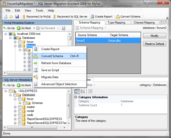Check the msdb database checkbox
Image resolution: width=171 pixels, height=138 pixels.
point(20,115)
